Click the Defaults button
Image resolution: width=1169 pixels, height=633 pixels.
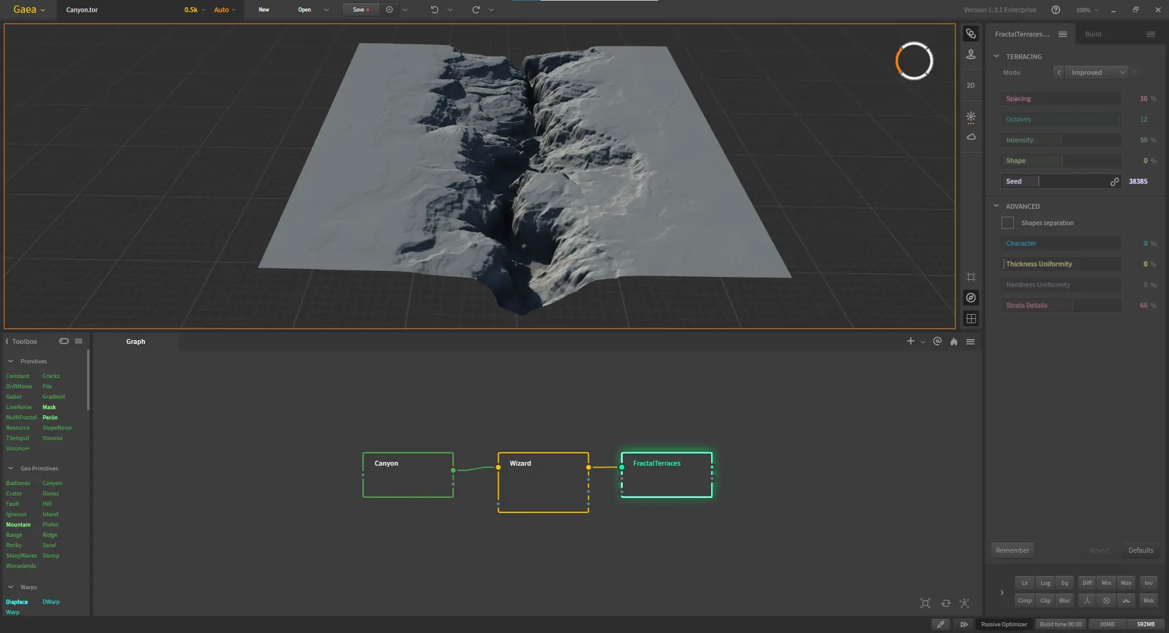(1140, 550)
